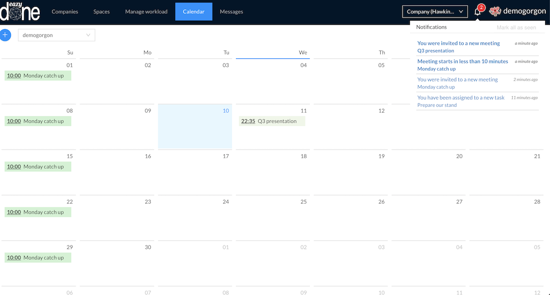Open the notifications bell icon

coord(477,12)
